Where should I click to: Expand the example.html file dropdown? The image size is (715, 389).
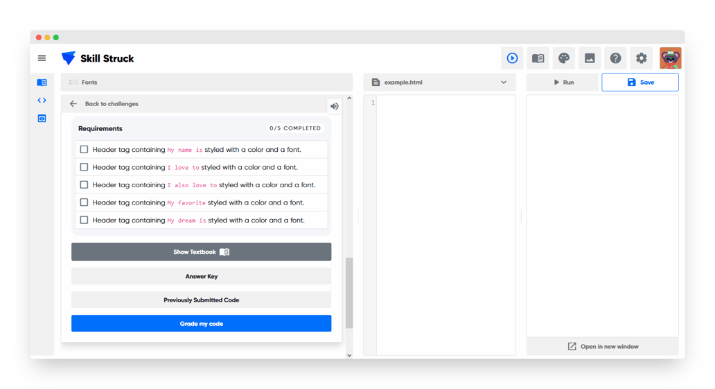(x=504, y=83)
